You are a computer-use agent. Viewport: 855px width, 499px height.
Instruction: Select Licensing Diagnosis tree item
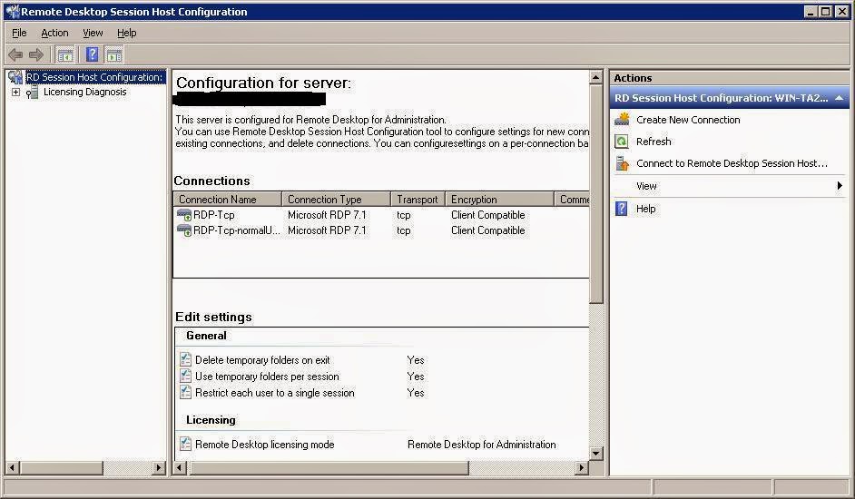click(85, 93)
